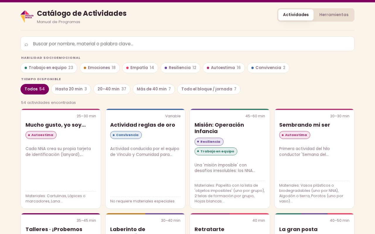Switch to the Actividades tab
The height and width of the screenshot is (234, 375).
click(x=296, y=15)
